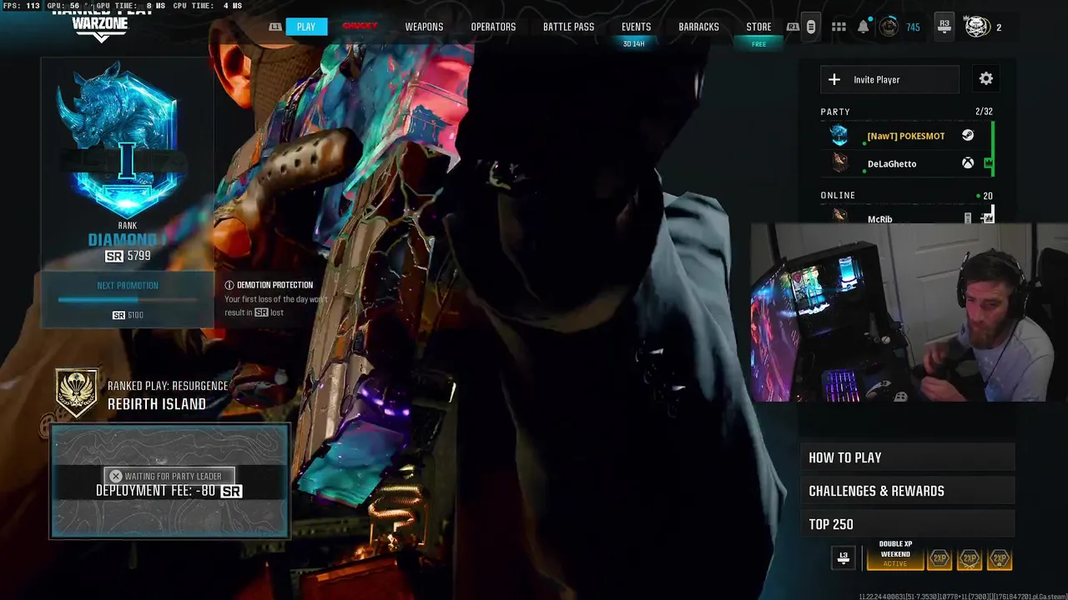Screen dimensions: 1068x600
Task: Click the Next Promotion progress bar
Action: coord(128,299)
